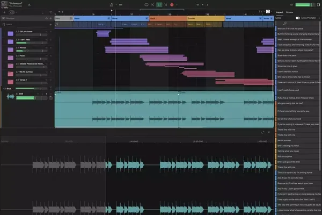Image resolution: width=322 pixels, height=215 pixels.
Task: Select the Sunrise arranger section
Action: (206, 18)
